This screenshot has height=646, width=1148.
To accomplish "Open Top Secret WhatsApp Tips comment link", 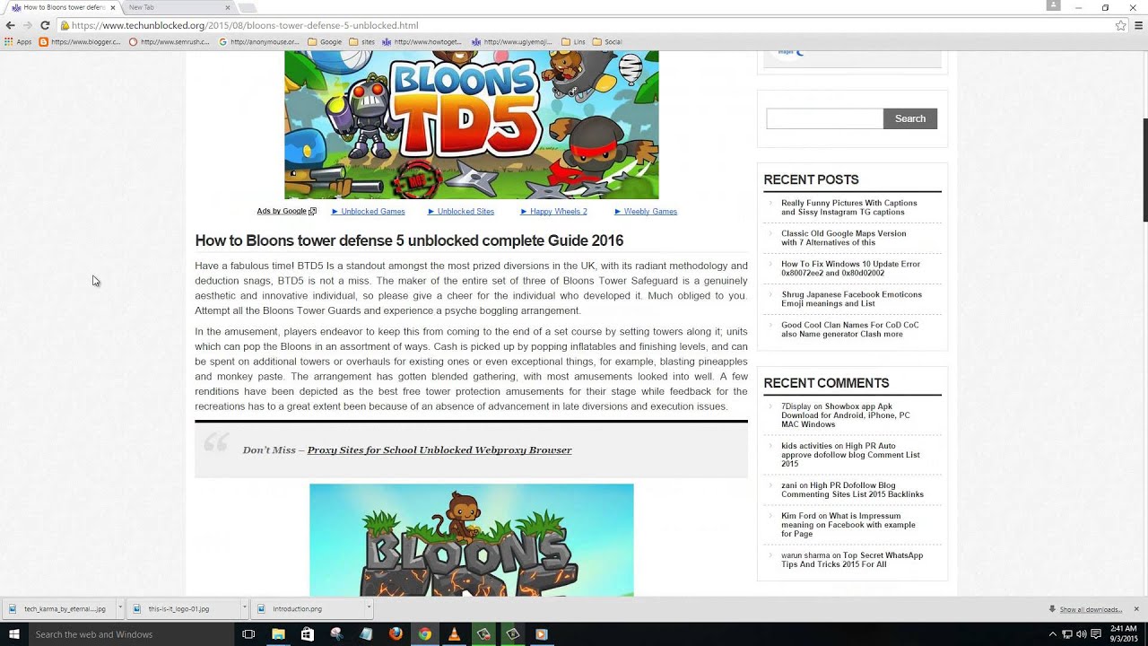I will [x=852, y=560].
